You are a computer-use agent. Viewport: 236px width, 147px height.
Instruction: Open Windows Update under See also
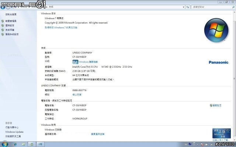pyautogui.click(x=14, y=132)
